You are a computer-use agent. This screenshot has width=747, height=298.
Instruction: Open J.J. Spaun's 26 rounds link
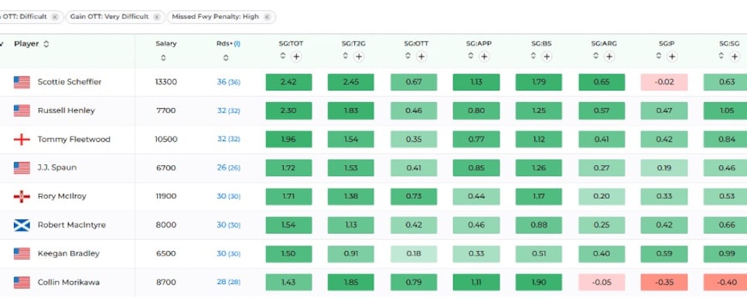tap(228, 168)
